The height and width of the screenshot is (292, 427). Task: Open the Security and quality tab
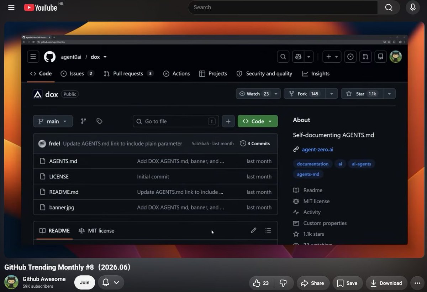264,74
